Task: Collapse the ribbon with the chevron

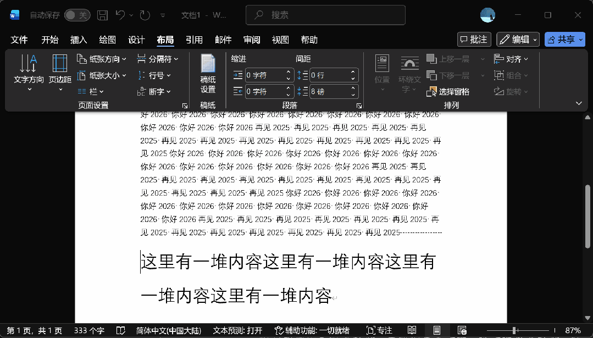Action: pos(579,103)
